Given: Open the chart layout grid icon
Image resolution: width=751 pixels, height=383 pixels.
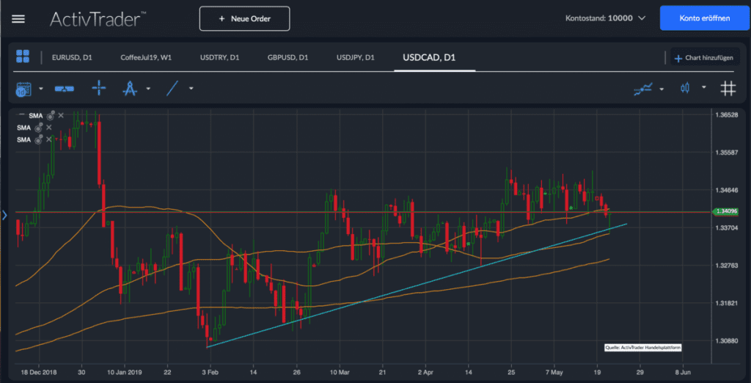Looking at the screenshot, I should point(23,56).
